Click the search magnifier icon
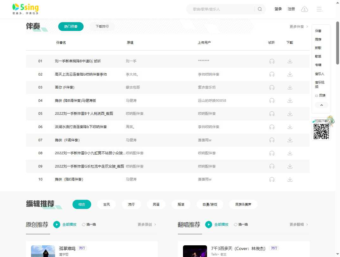Screen dimensions: 340x257 click(x=260, y=9)
